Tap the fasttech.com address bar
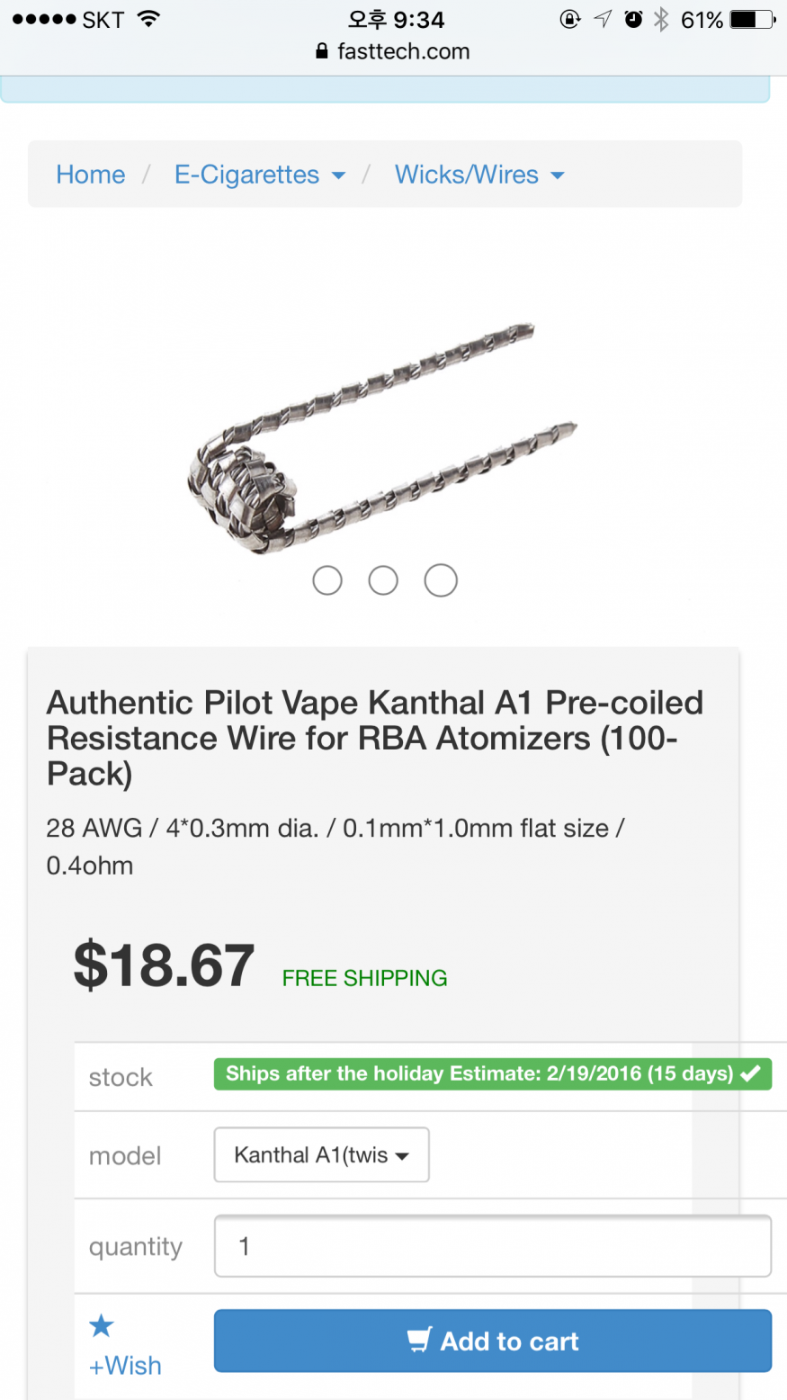Screen dimensions: 787x1400 [x=393, y=51]
